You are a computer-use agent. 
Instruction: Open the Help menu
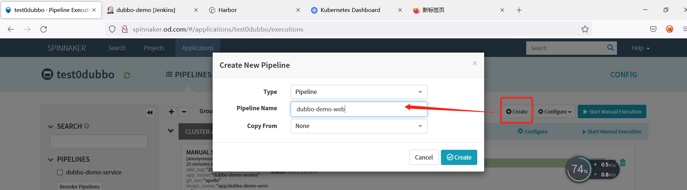click(x=640, y=48)
